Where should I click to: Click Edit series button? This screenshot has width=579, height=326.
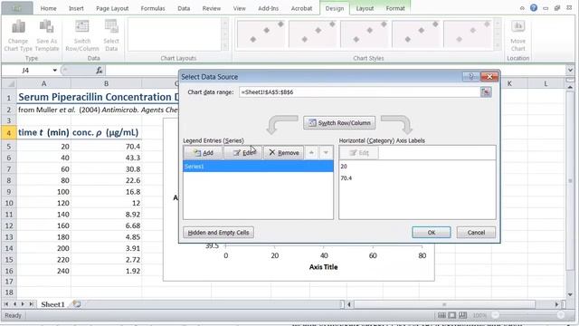(x=243, y=153)
